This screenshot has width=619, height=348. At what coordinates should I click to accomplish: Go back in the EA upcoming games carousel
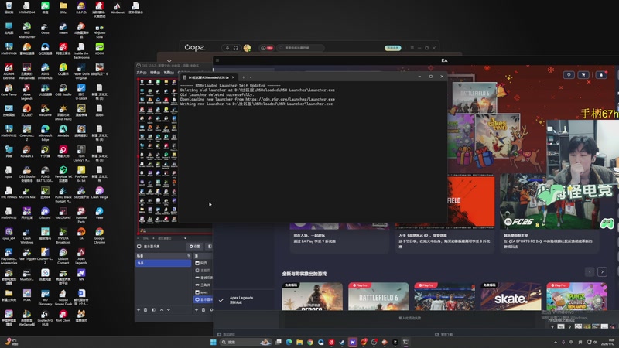pos(590,272)
